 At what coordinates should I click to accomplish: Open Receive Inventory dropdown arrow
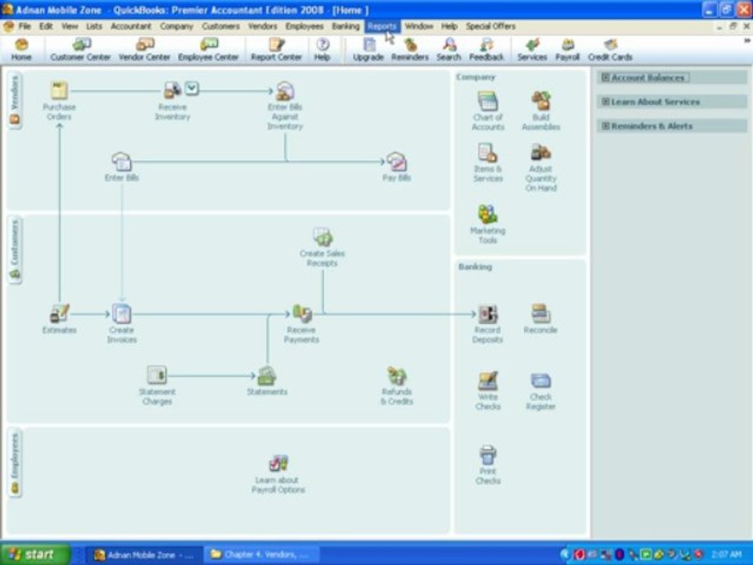(x=191, y=88)
